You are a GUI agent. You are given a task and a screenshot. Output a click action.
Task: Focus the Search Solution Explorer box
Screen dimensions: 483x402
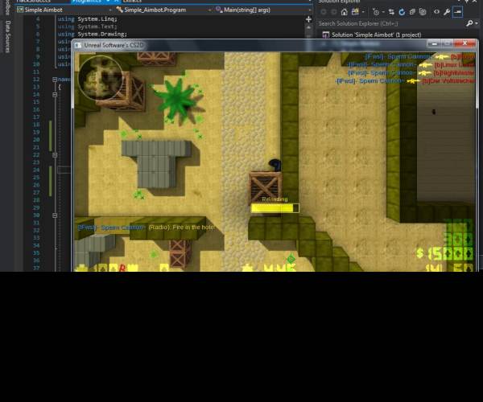click(x=391, y=23)
